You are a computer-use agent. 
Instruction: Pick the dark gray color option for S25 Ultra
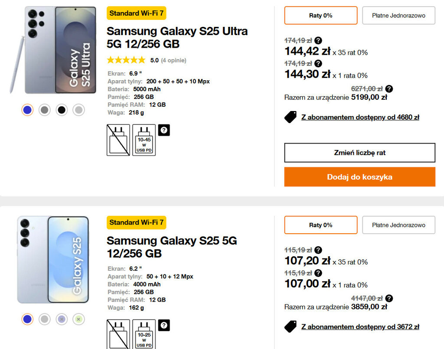pos(44,110)
